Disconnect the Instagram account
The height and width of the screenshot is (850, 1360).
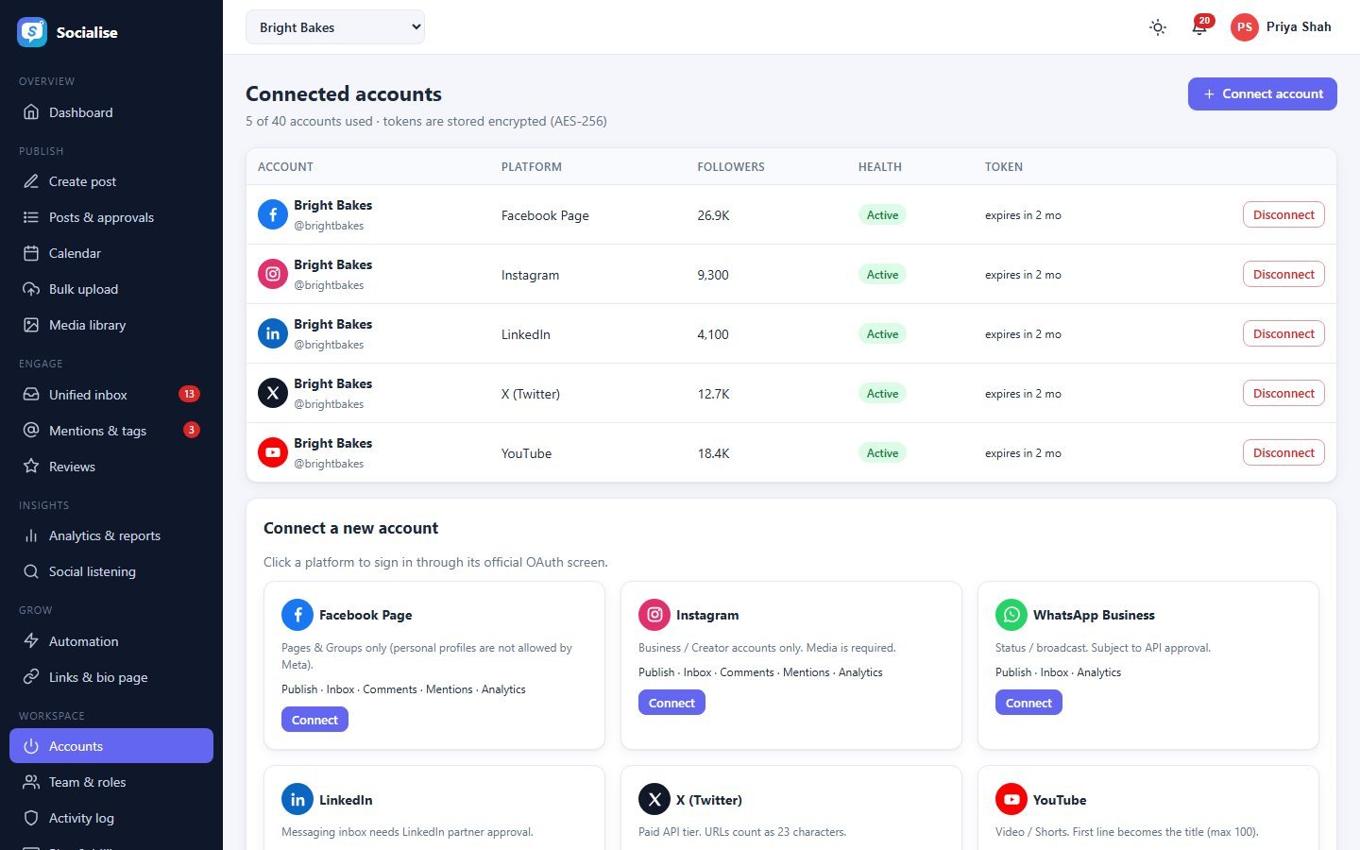point(1283,274)
